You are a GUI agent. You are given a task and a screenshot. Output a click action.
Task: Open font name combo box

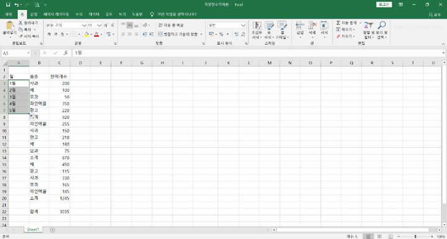coord(66,25)
